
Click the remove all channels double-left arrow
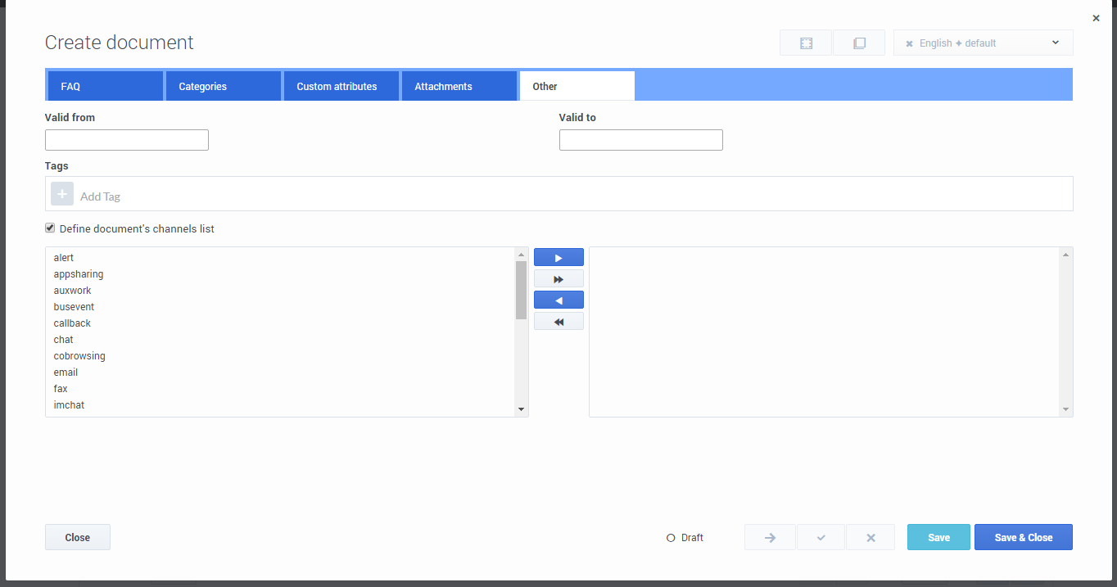(558, 322)
